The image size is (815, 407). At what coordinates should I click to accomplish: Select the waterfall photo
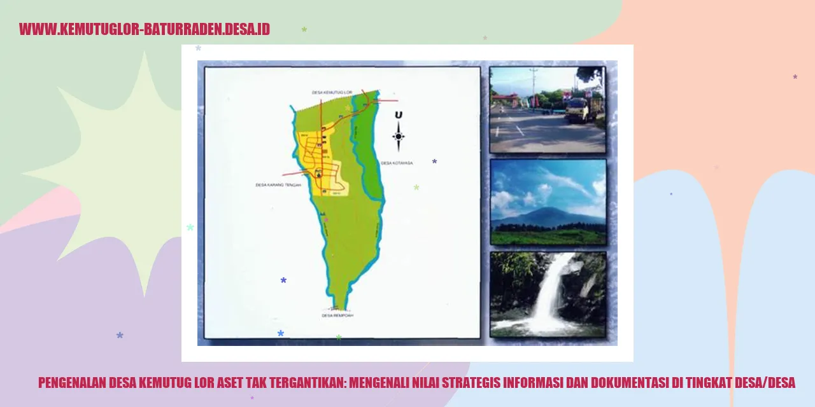[548, 294]
